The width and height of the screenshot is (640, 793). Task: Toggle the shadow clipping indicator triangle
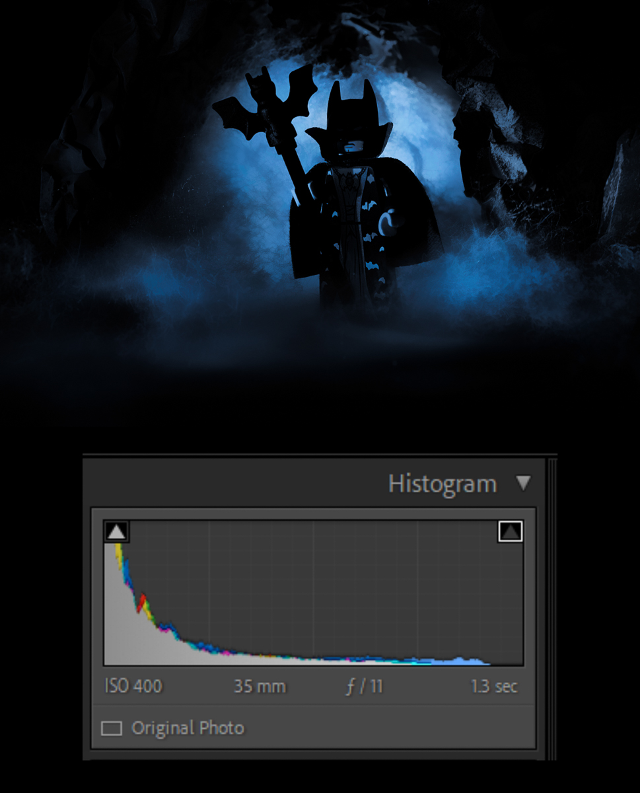(x=116, y=531)
